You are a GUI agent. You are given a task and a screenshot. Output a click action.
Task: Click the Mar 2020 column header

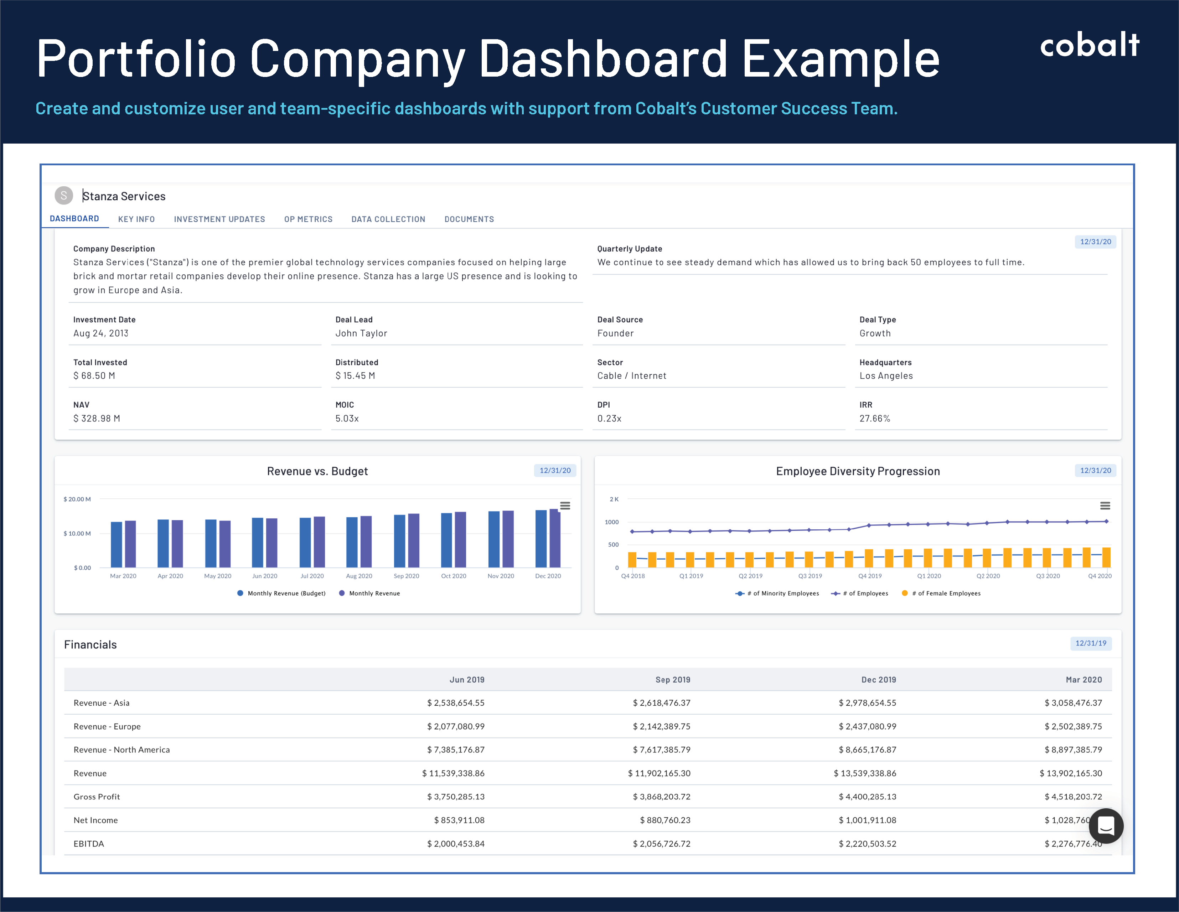pyautogui.click(x=1084, y=679)
